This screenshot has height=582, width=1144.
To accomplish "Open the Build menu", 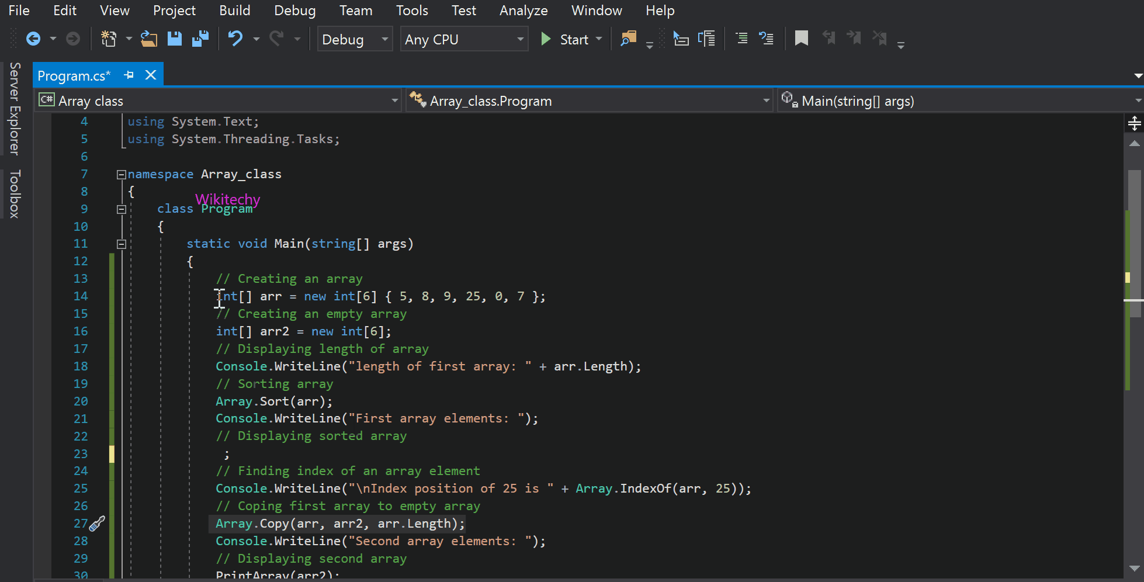I will (235, 11).
